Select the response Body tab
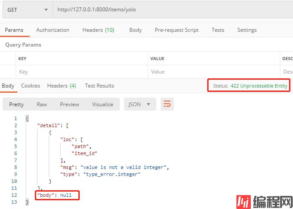The width and height of the screenshot is (293, 209). click(8, 86)
